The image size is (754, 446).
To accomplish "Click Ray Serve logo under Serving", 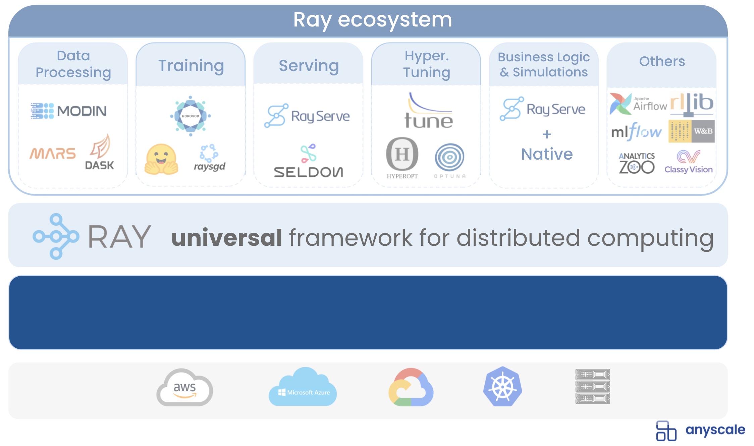I will click(x=307, y=116).
